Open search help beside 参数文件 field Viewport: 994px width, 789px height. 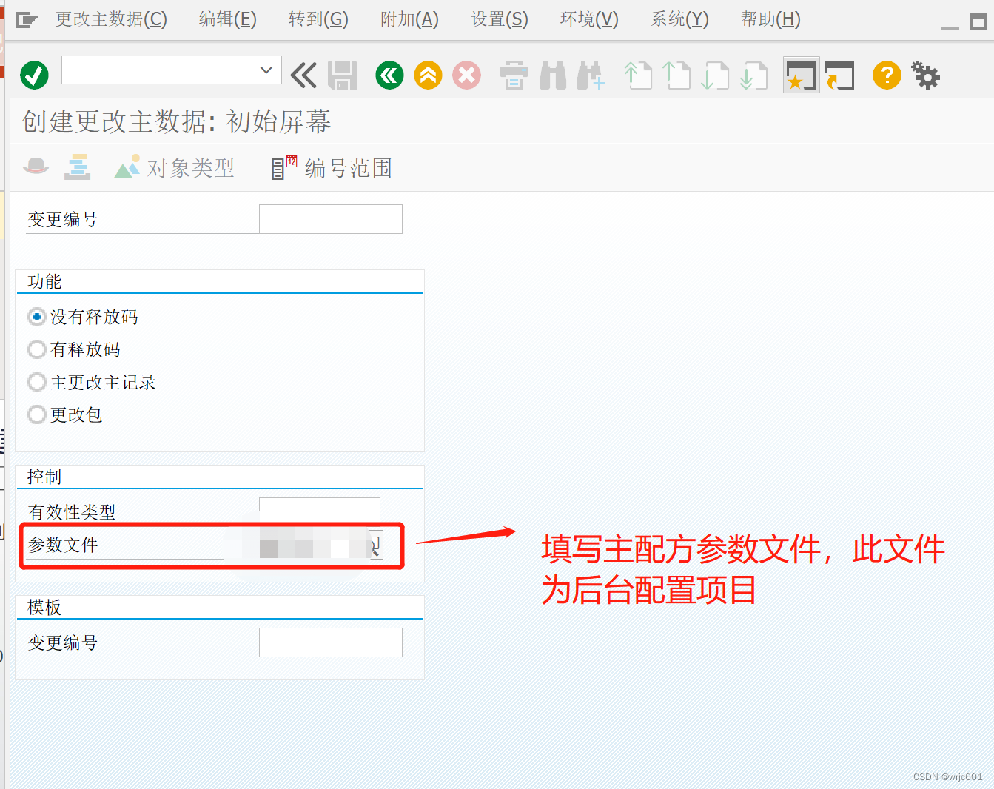click(375, 546)
